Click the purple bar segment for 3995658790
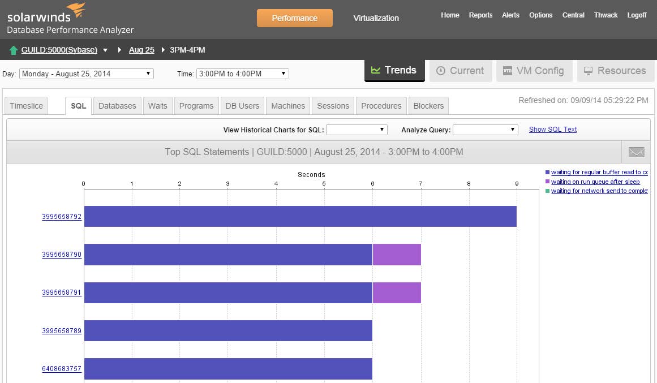Image resolution: width=657 pixels, height=383 pixels. pyautogui.click(x=397, y=255)
